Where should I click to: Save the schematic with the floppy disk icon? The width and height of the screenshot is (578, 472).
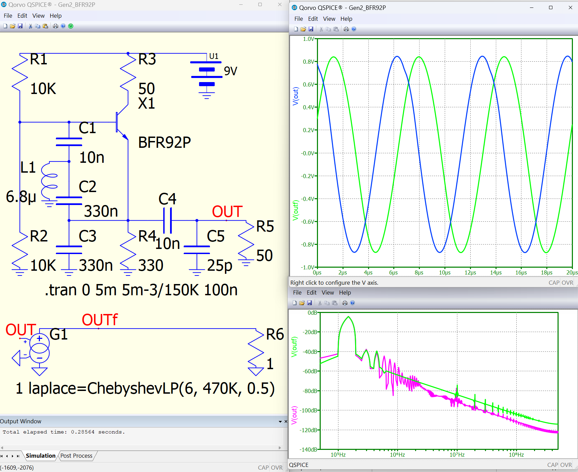pos(20,26)
